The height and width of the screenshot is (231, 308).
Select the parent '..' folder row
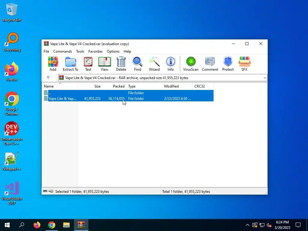tap(128, 93)
